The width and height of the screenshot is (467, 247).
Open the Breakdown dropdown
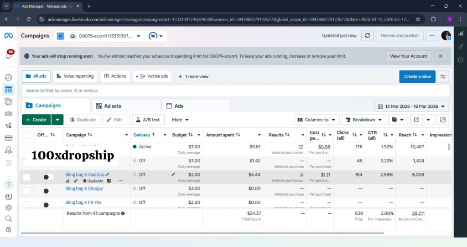tap(363, 120)
